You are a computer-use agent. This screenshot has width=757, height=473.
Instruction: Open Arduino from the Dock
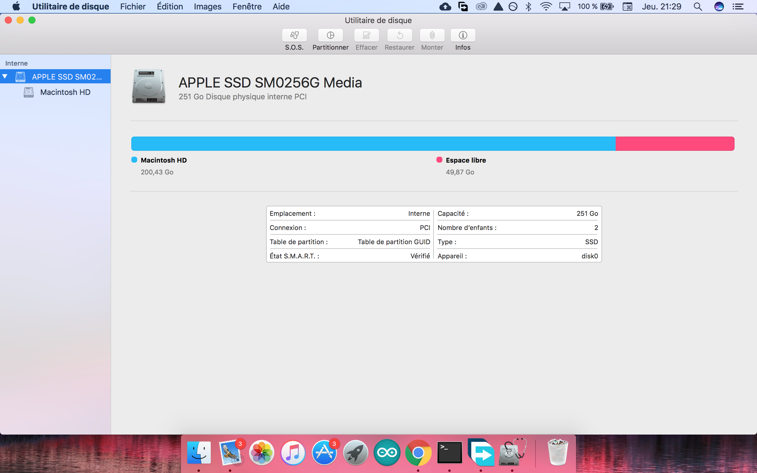tap(387, 452)
